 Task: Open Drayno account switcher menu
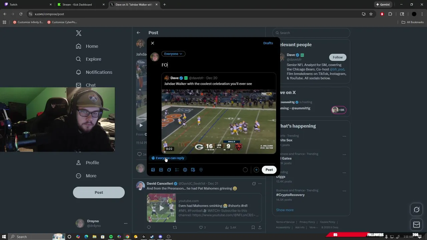click(x=101, y=223)
